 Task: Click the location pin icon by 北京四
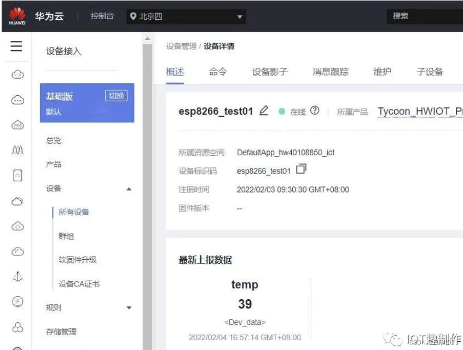pyautogui.click(x=133, y=16)
